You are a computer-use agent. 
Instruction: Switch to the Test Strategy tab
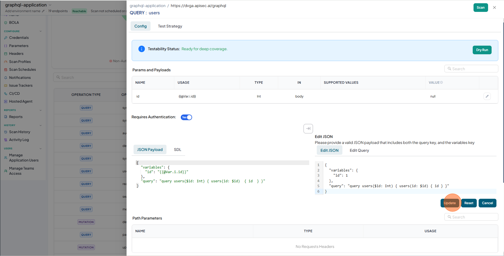pos(170,26)
